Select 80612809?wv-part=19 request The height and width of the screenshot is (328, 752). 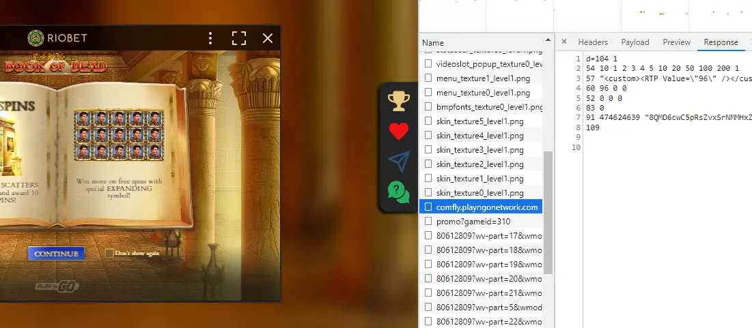coord(481,265)
